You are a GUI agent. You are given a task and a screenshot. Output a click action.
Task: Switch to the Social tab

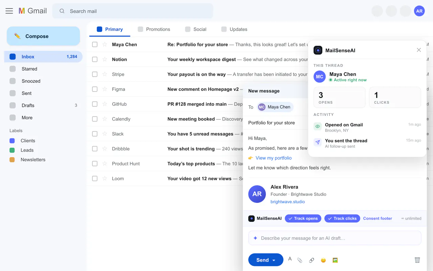[196, 29]
